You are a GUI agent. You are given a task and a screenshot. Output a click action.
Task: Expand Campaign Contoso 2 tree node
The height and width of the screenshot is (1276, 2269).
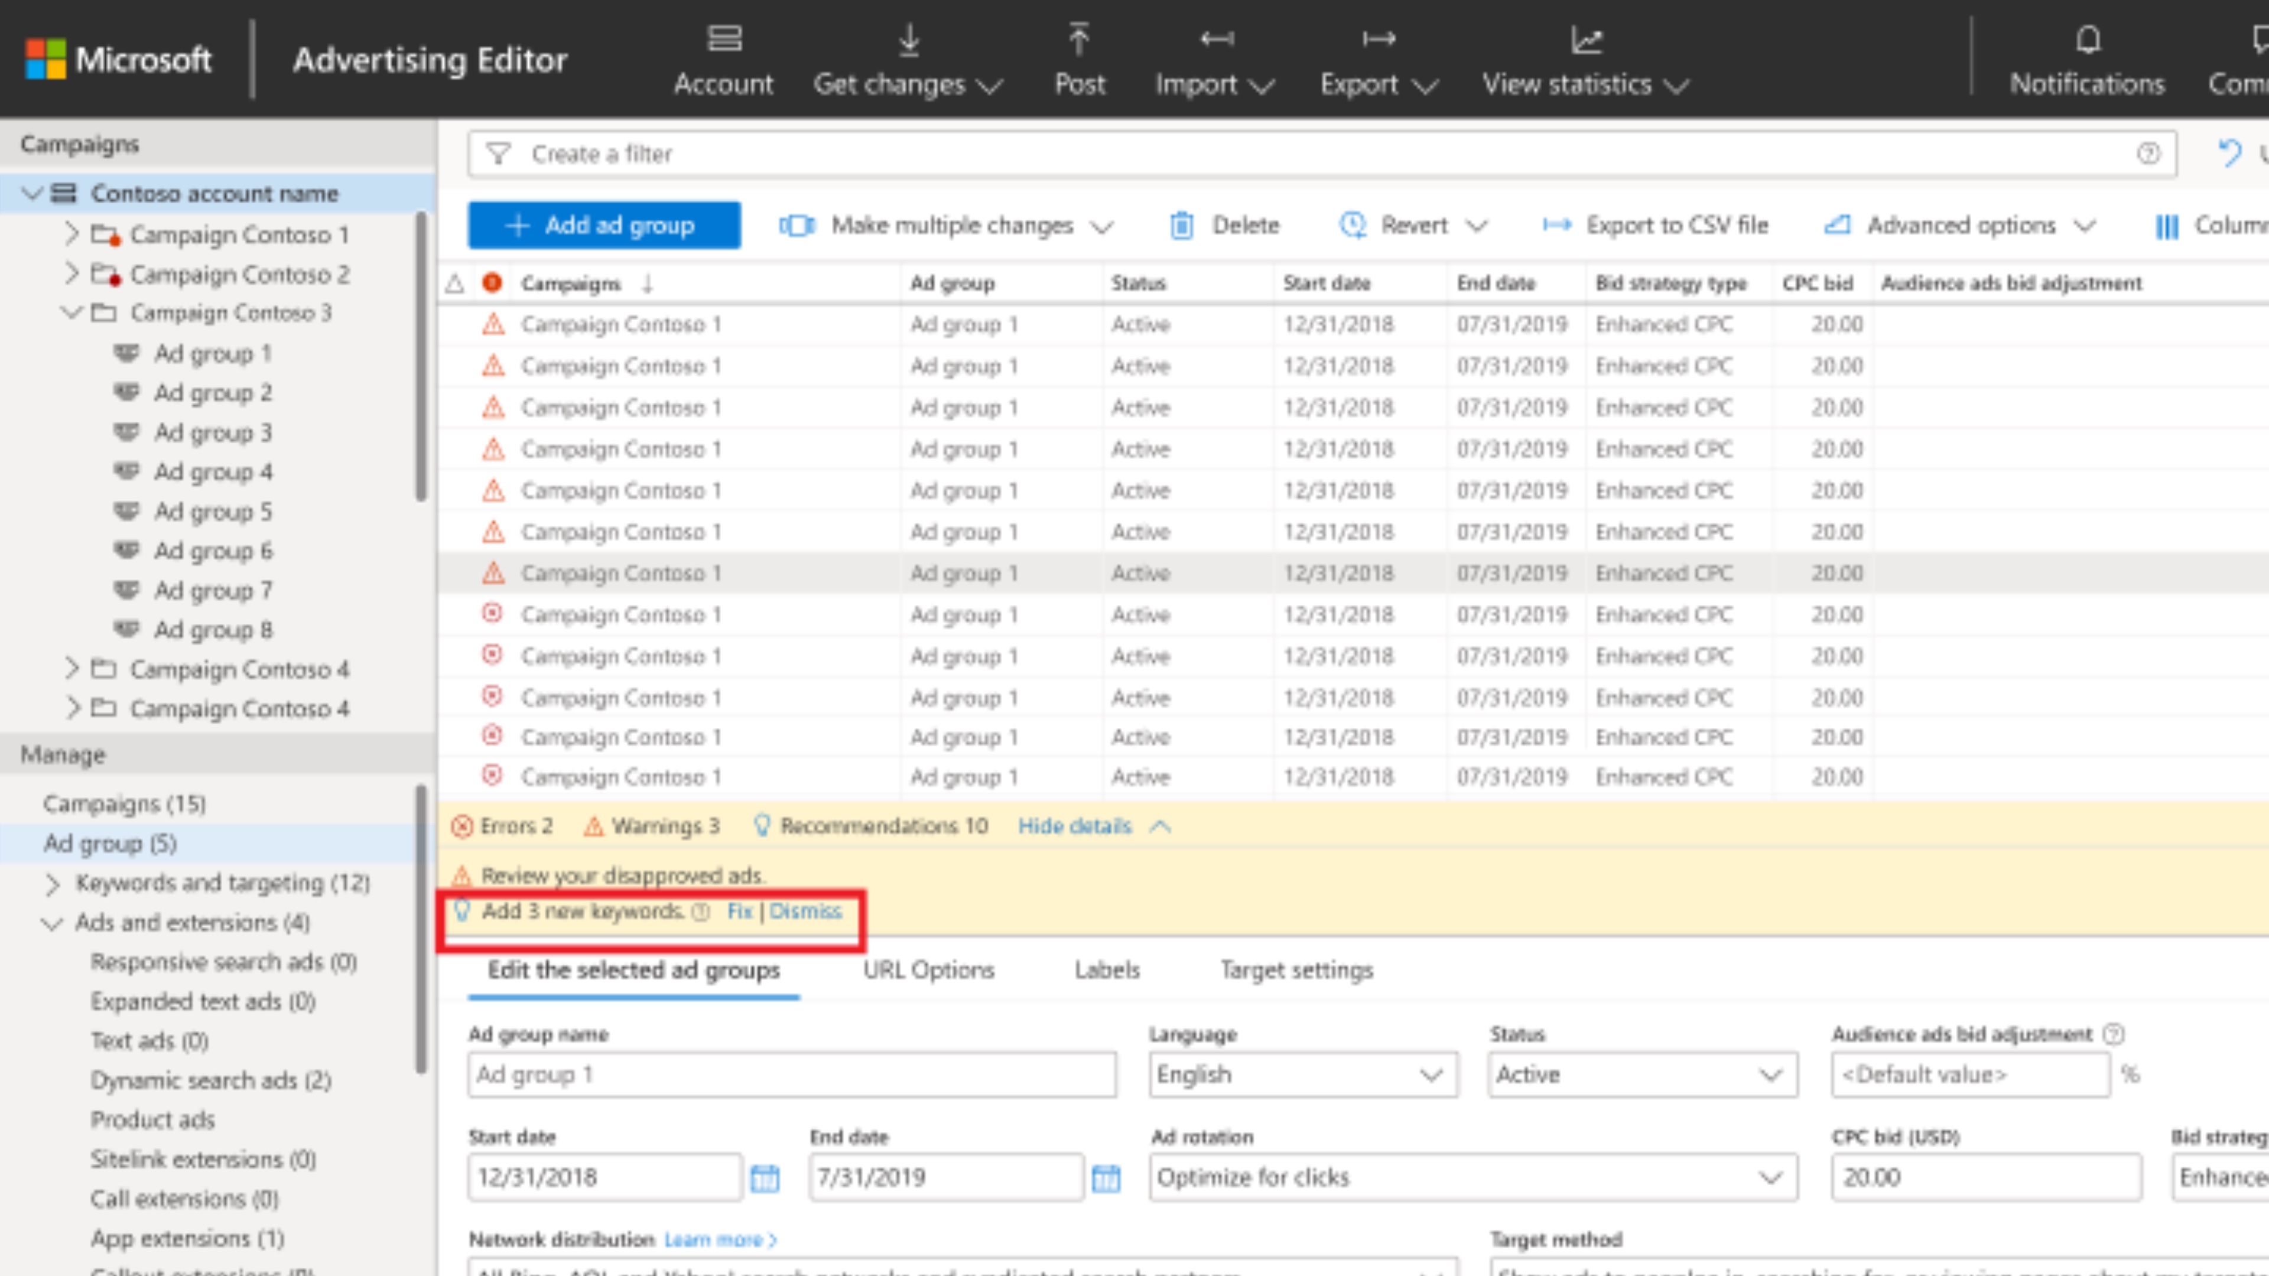(x=72, y=274)
